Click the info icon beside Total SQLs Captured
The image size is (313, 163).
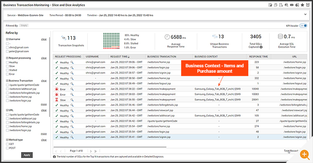[x=261, y=47]
